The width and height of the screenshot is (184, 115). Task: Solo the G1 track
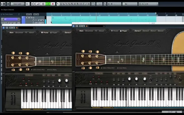[x=30, y=18]
